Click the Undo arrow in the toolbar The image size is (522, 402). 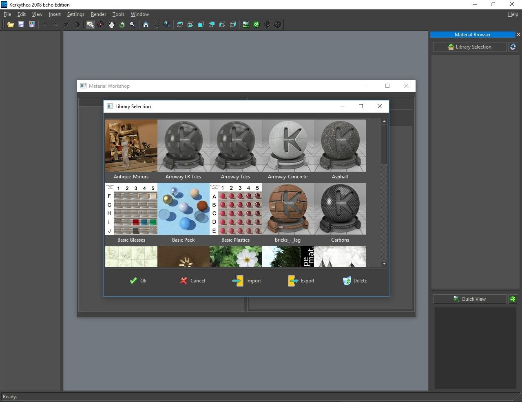[x=45, y=24]
